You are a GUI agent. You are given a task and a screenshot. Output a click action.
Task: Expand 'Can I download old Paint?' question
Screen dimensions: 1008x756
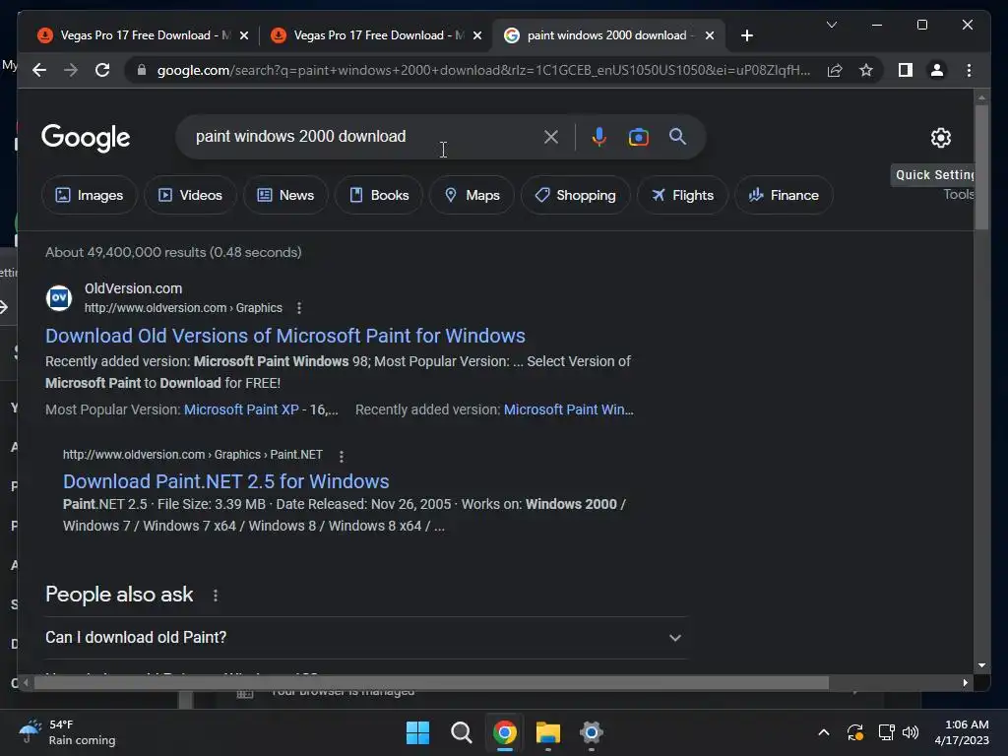366,638
